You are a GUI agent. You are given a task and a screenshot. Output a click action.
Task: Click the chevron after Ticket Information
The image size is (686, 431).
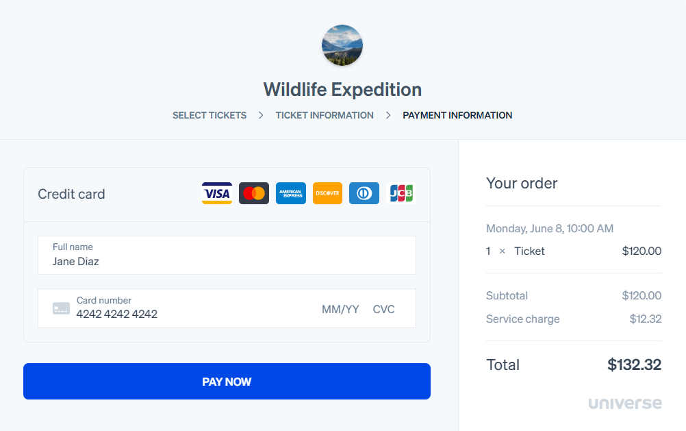tap(388, 115)
